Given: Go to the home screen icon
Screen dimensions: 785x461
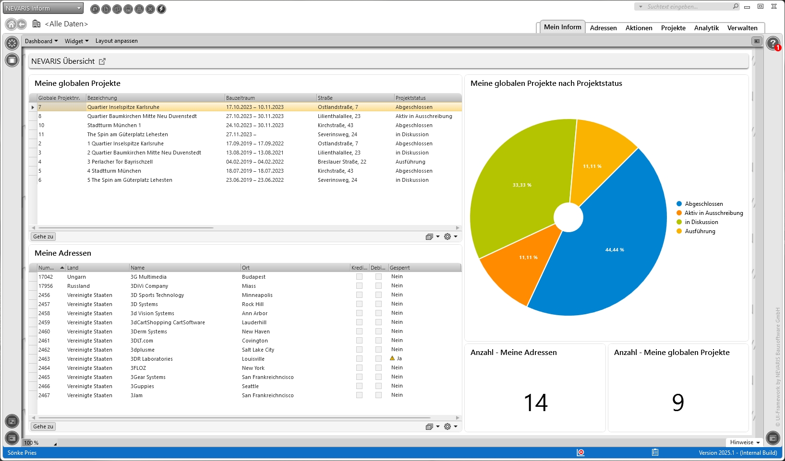Looking at the screenshot, I should coord(11,24).
